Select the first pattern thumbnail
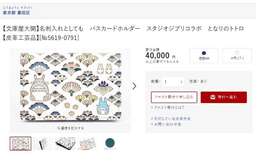The width and height of the screenshot is (256, 165). click(20, 143)
